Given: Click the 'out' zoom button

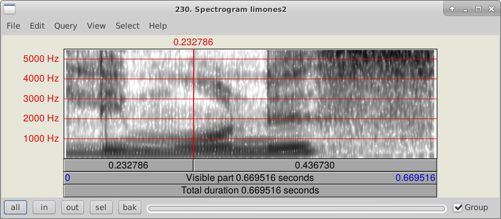Looking at the screenshot, I should point(73,208).
